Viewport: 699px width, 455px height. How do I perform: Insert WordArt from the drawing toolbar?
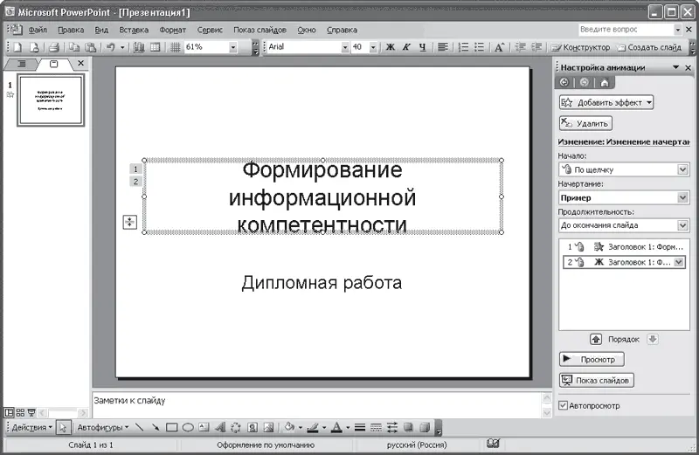[219, 428]
